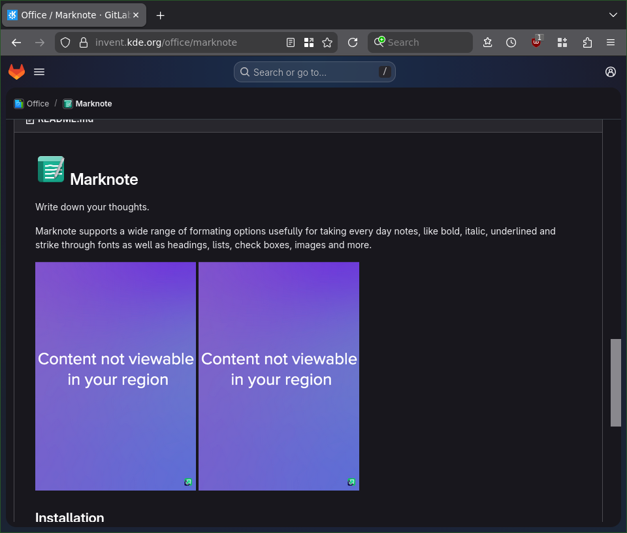
Task: Expand the list all tabs dropdown
Action: (x=613, y=14)
